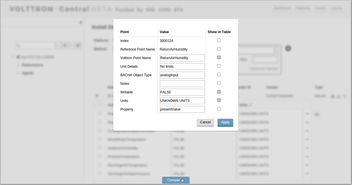Click the empty Notes input field
Image resolution: width=352 pixels, height=185 pixels.
[182, 84]
